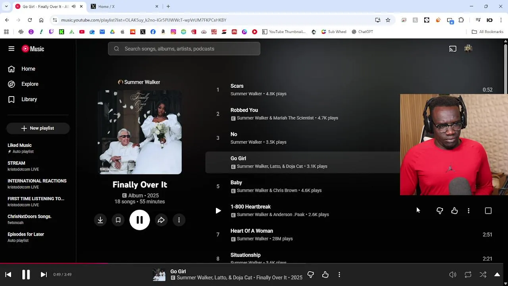Create a New playlist
The height and width of the screenshot is (286, 508).
click(x=38, y=128)
